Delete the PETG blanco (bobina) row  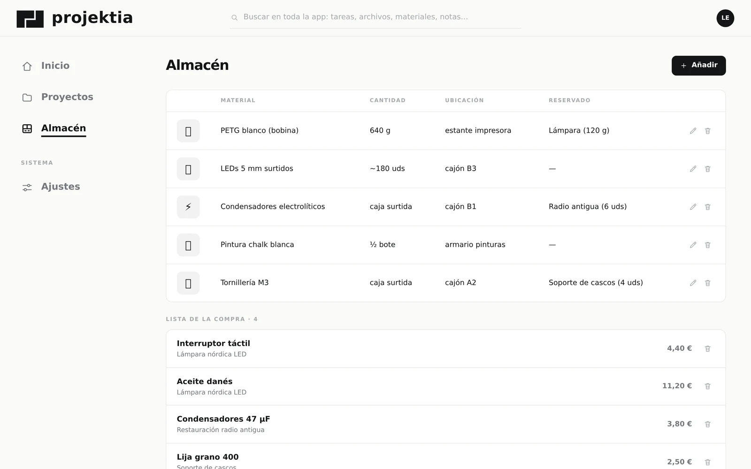[x=707, y=131]
